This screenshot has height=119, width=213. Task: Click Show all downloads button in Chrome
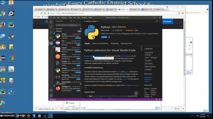pos(177,109)
